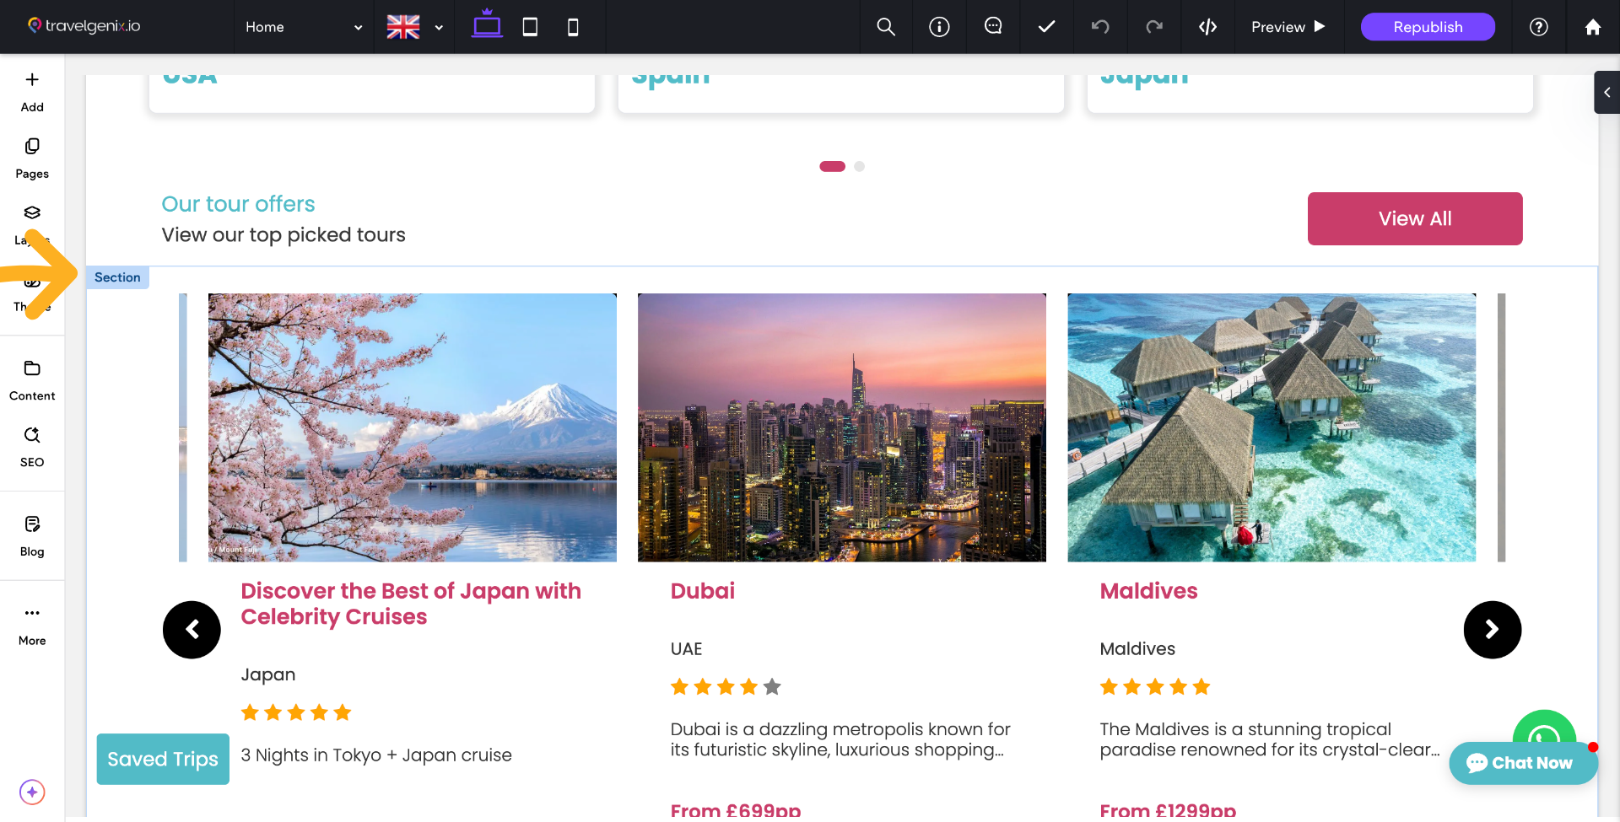The height and width of the screenshot is (822, 1620).
Task: Open the code editor icon
Action: (1207, 27)
